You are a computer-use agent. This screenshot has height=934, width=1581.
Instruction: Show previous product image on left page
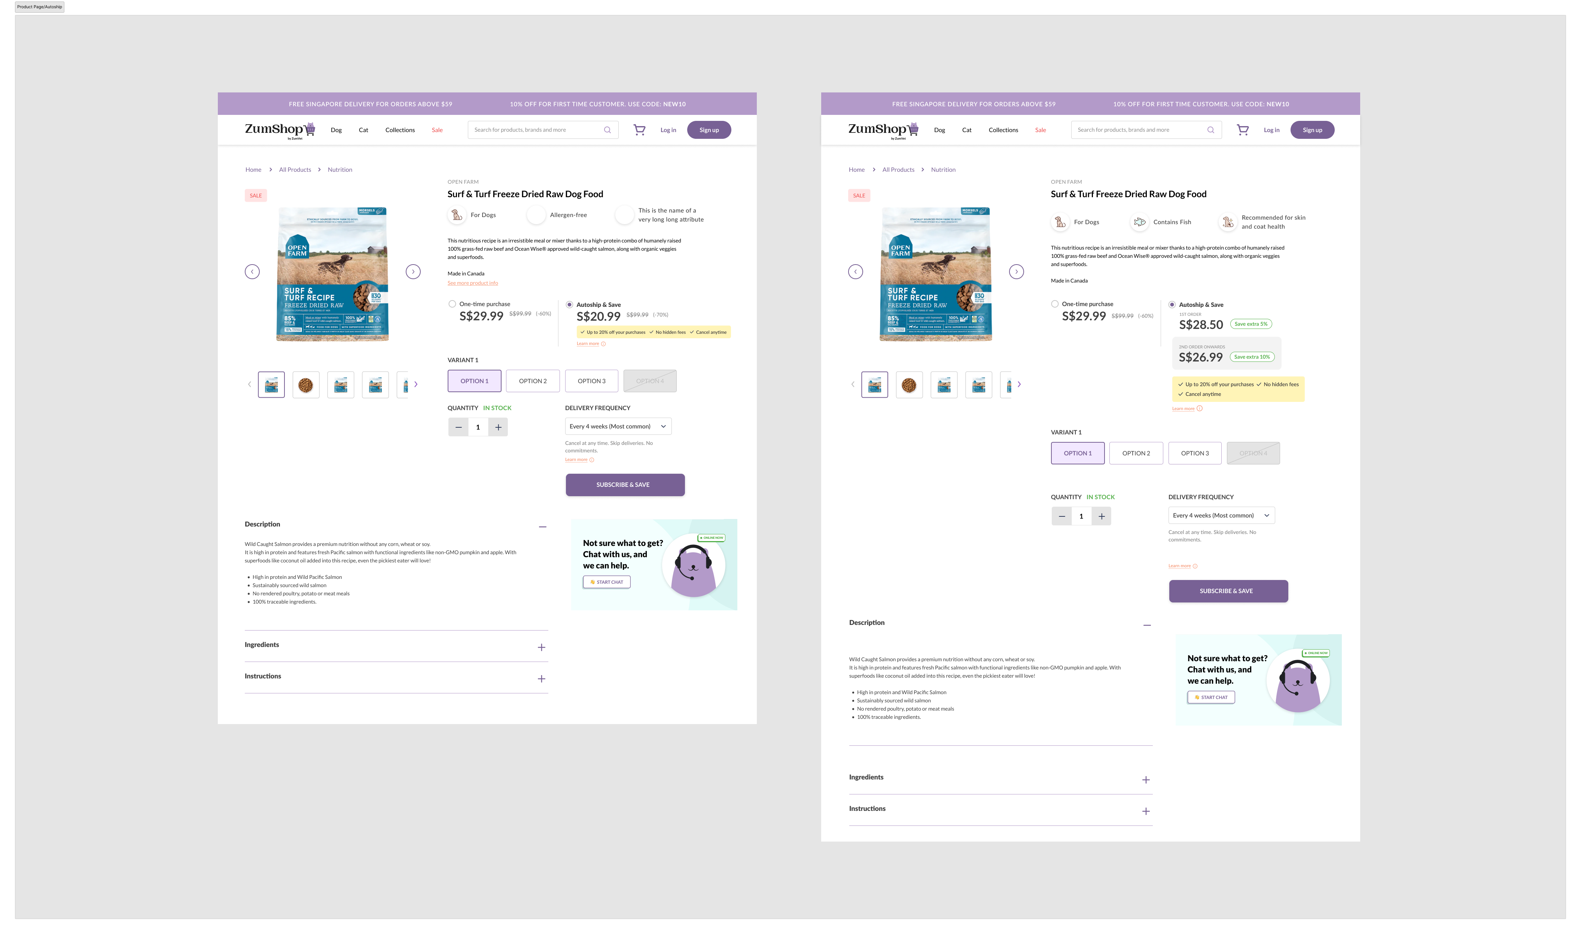[252, 271]
